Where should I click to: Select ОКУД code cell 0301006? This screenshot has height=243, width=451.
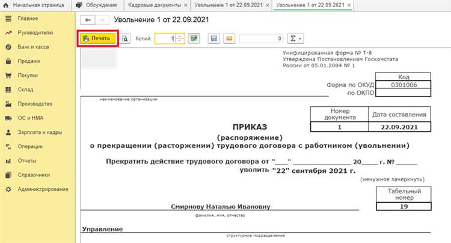(403, 85)
